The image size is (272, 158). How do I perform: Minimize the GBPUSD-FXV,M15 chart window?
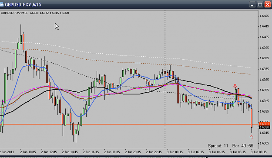pyautogui.click(x=252, y=4)
